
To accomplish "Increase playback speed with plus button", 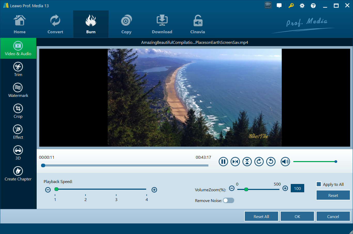I will (154, 190).
